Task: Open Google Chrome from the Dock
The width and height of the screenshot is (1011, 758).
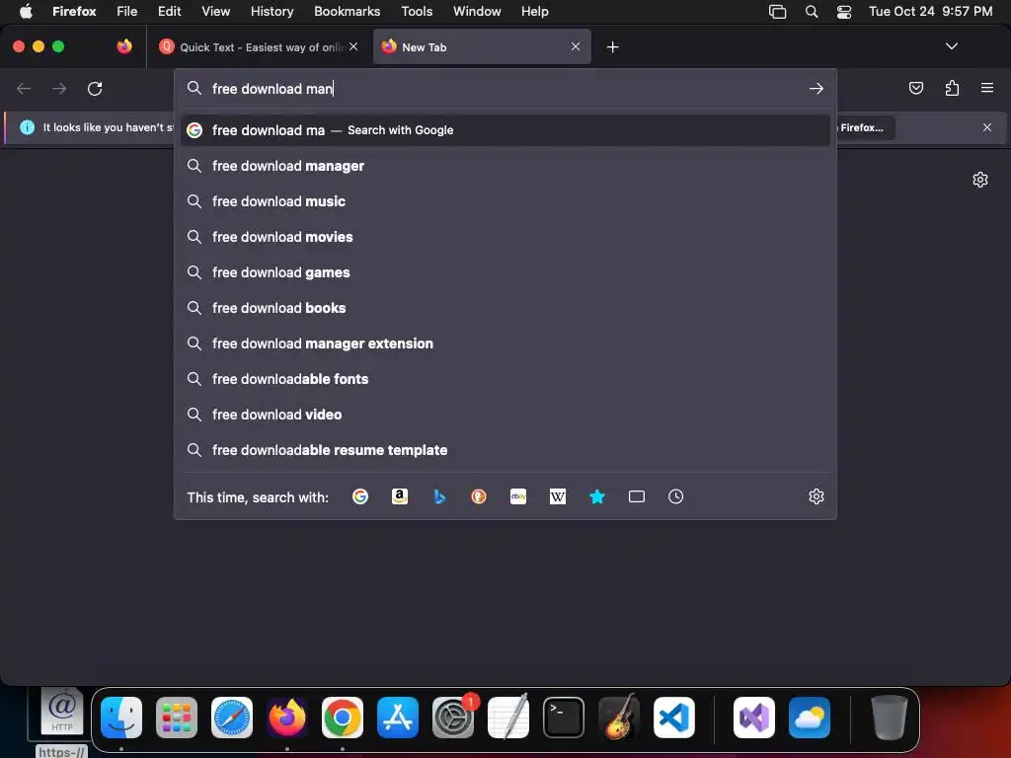Action: tap(343, 718)
